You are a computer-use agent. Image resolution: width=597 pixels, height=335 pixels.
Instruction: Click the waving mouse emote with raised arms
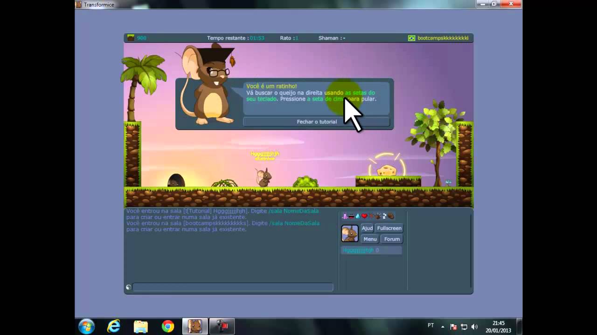(378, 216)
